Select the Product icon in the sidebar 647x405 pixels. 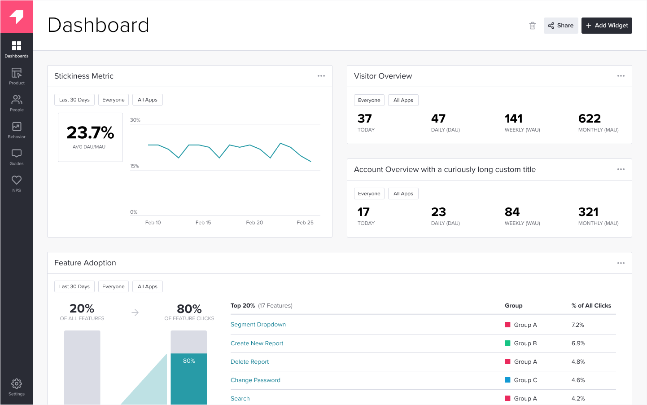click(x=17, y=75)
